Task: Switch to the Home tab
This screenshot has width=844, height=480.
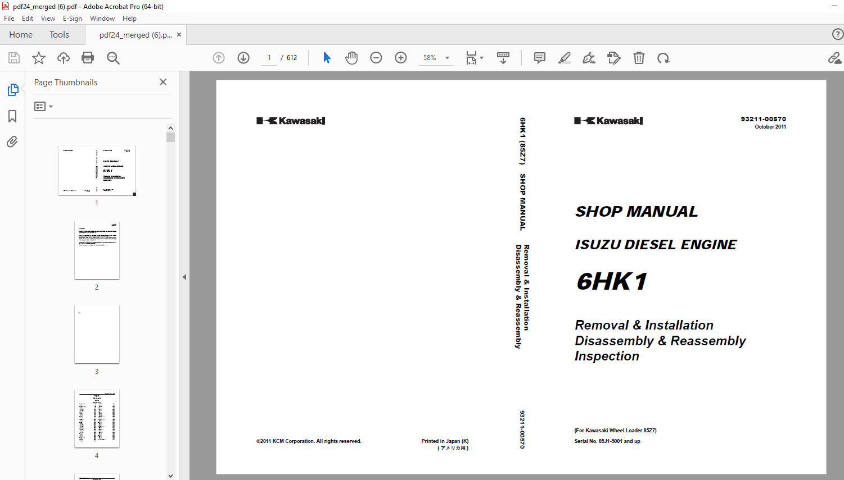Action: (21, 35)
